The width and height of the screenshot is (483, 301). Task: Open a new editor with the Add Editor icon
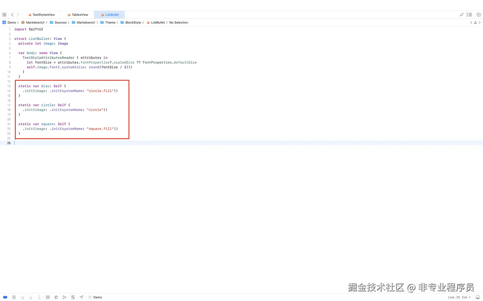(x=478, y=14)
